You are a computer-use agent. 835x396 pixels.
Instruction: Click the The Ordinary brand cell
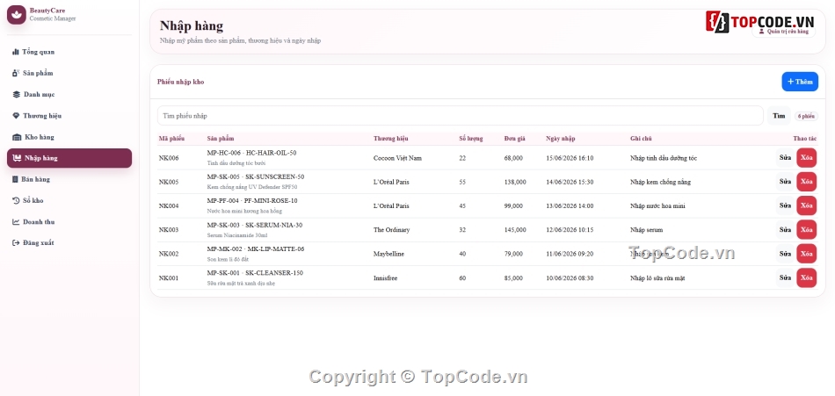(x=391, y=230)
